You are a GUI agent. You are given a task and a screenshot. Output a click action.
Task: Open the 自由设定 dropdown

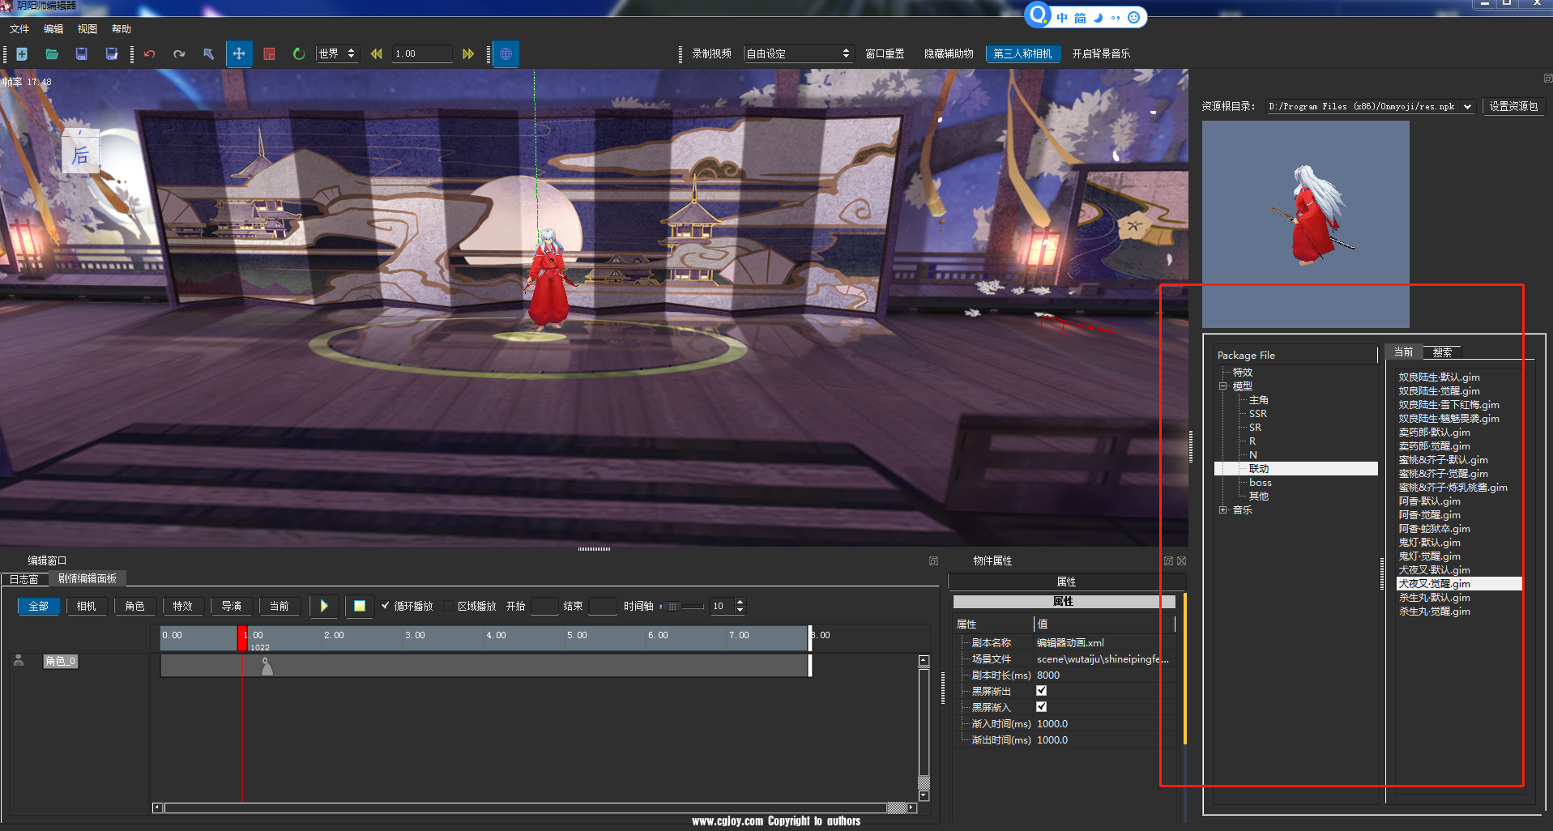pos(798,53)
